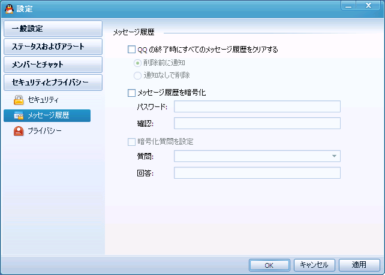The width and height of the screenshot is (385, 275).
Task: Open the 質問 dropdown list
Action: point(257,156)
